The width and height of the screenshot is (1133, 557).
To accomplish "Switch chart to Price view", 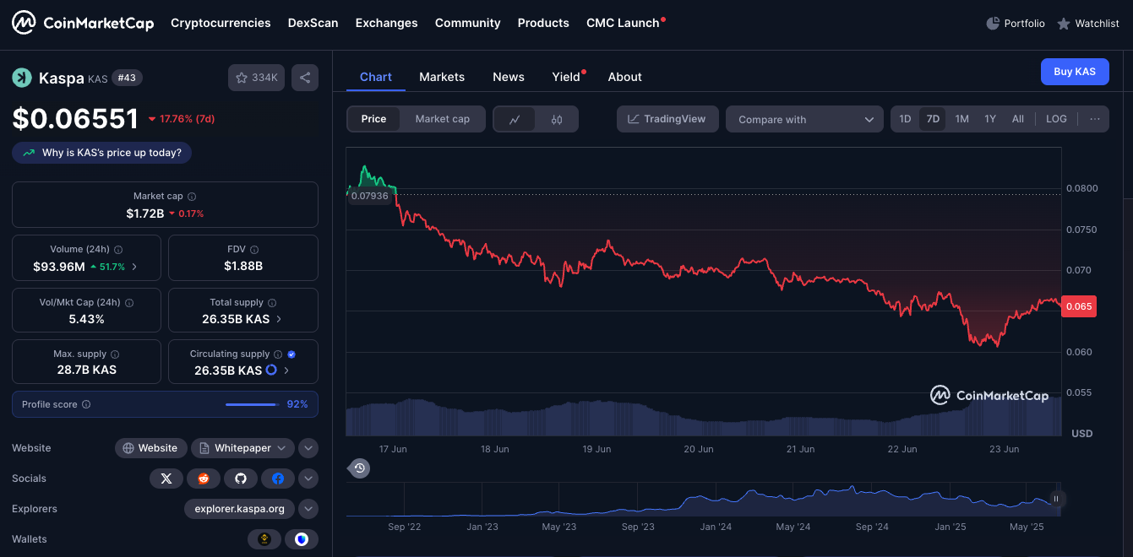I will [x=373, y=119].
